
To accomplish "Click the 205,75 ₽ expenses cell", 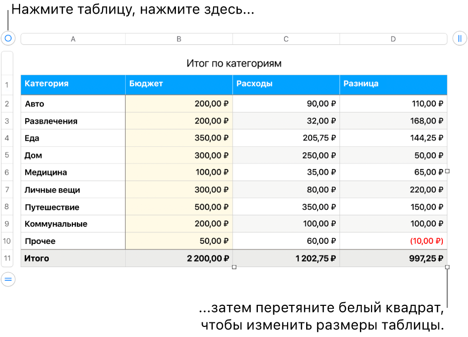I will pos(286,138).
